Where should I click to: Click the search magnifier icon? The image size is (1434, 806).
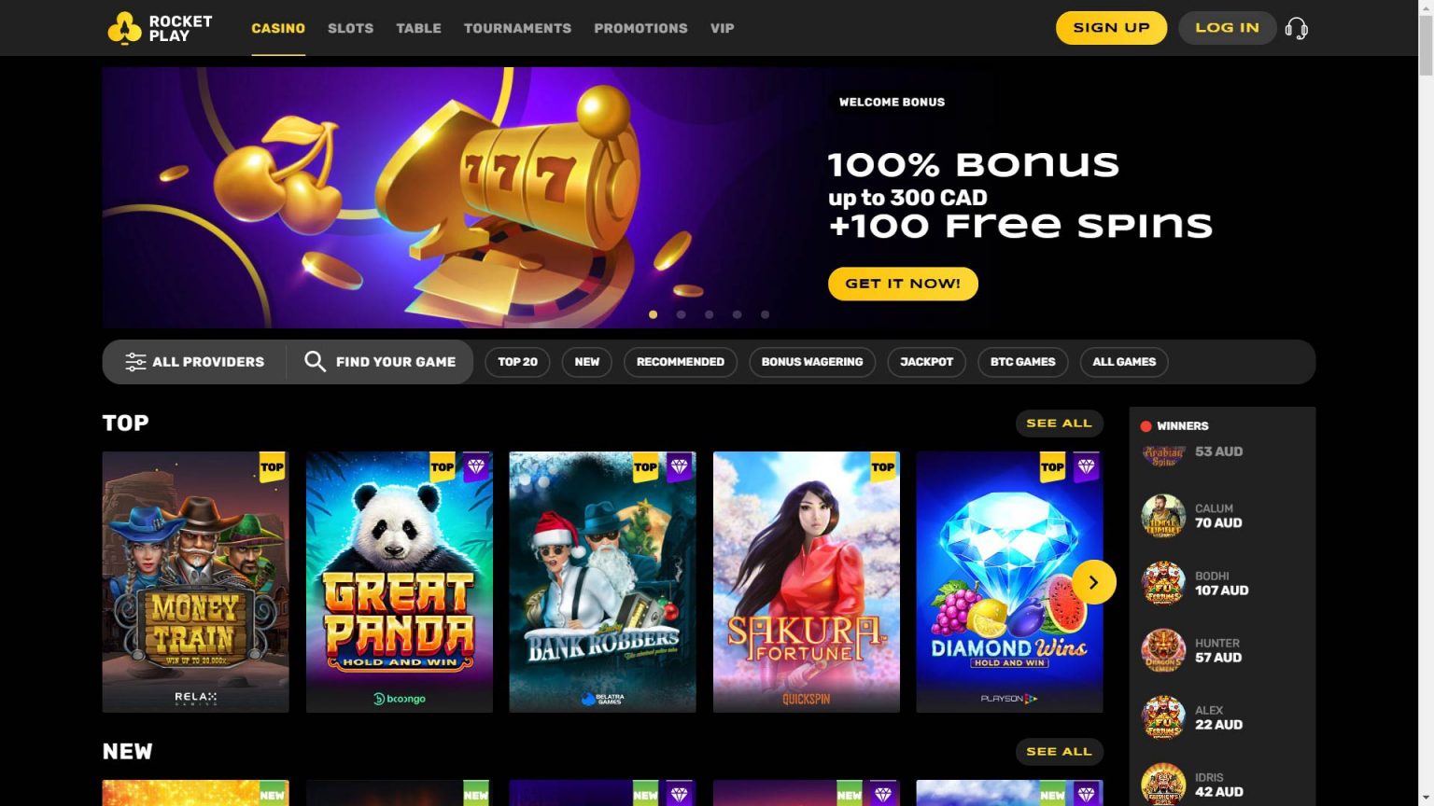click(x=316, y=362)
